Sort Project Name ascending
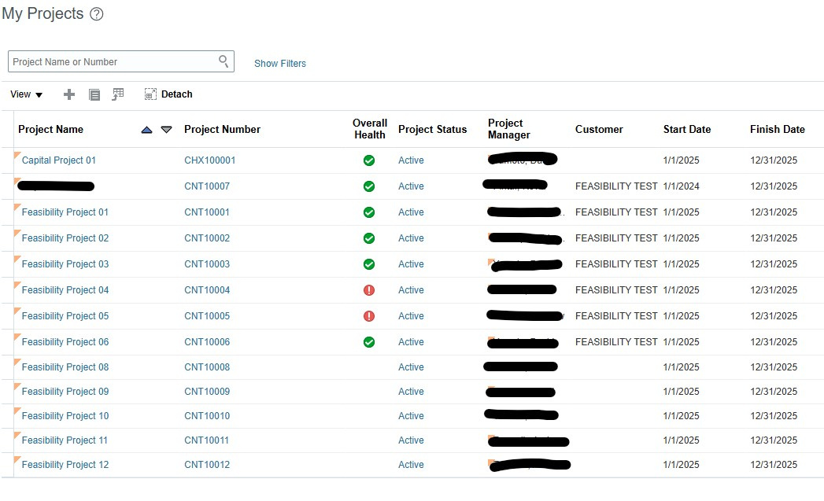 pyautogui.click(x=146, y=130)
